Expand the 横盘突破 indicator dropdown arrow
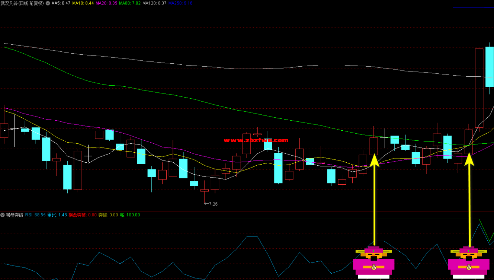The width and height of the screenshot is (494, 280). point(3,215)
